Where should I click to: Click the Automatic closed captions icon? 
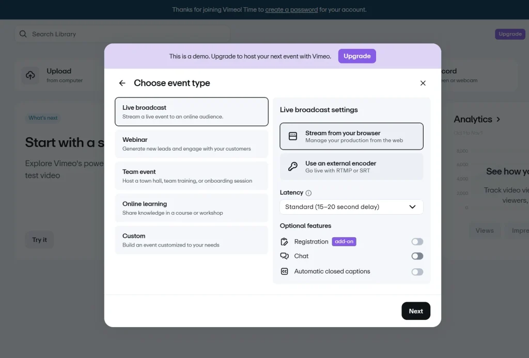tap(285, 271)
